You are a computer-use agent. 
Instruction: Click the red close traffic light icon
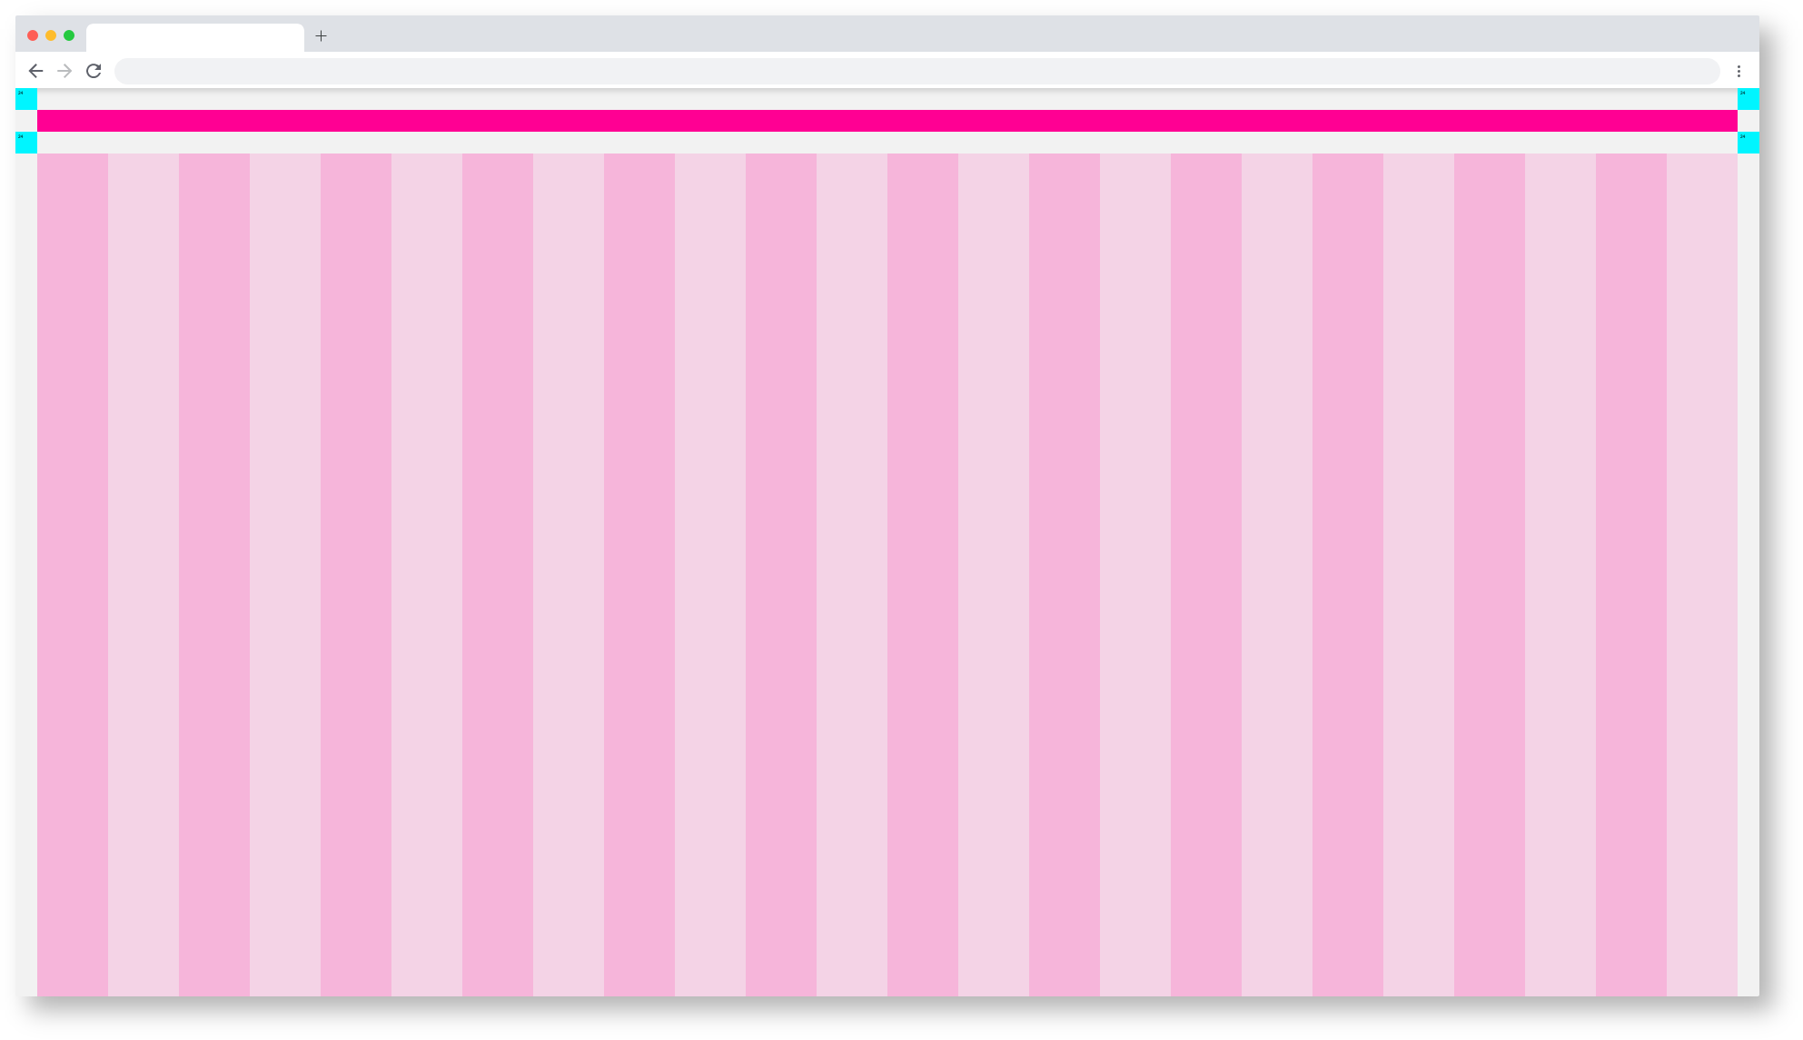[x=33, y=35]
